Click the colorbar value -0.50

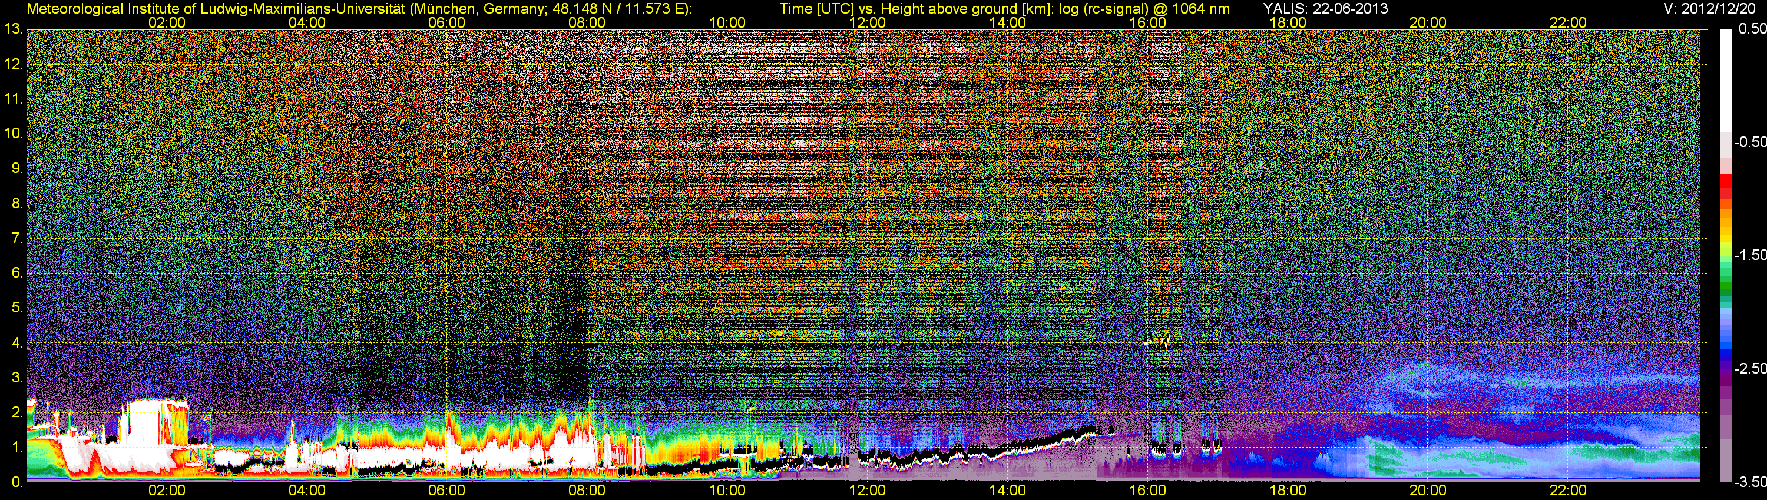coord(1750,142)
